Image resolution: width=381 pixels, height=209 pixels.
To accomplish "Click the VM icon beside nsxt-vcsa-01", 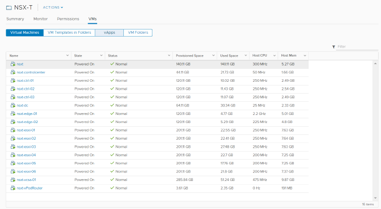I will tap(13, 180).
